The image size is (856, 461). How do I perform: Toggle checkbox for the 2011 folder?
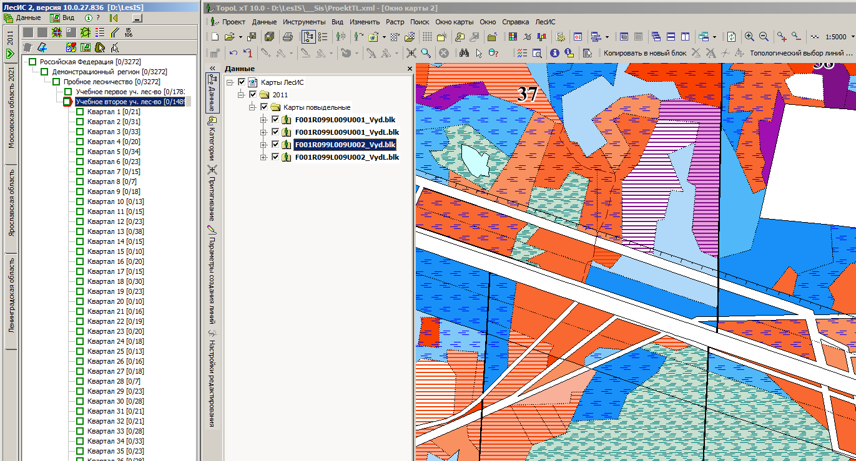coord(252,95)
